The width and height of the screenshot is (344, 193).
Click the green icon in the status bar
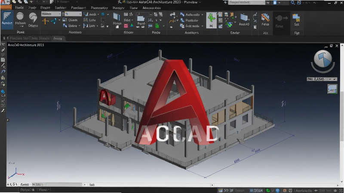pyautogui.click(x=268, y=190)
